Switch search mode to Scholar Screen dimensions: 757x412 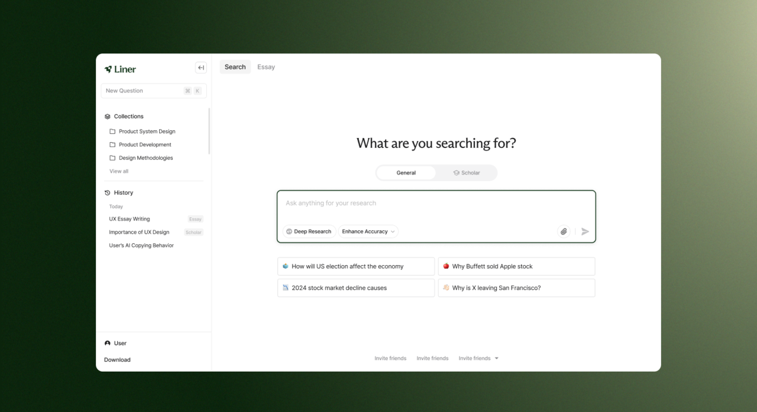click(x=467, y=173)
